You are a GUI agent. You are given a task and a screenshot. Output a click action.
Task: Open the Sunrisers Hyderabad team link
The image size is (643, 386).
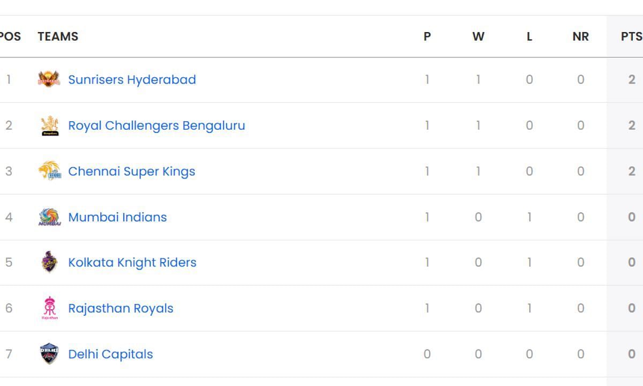[x=132, y=79]
